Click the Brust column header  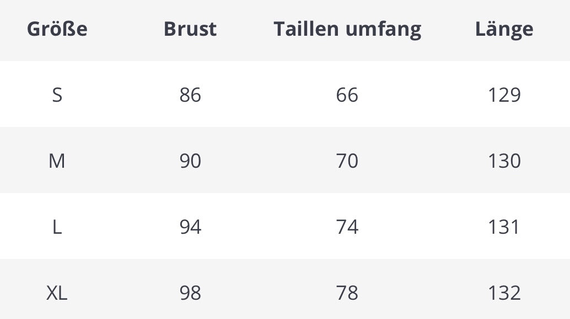pyautogui.click(x=190, y=29)
